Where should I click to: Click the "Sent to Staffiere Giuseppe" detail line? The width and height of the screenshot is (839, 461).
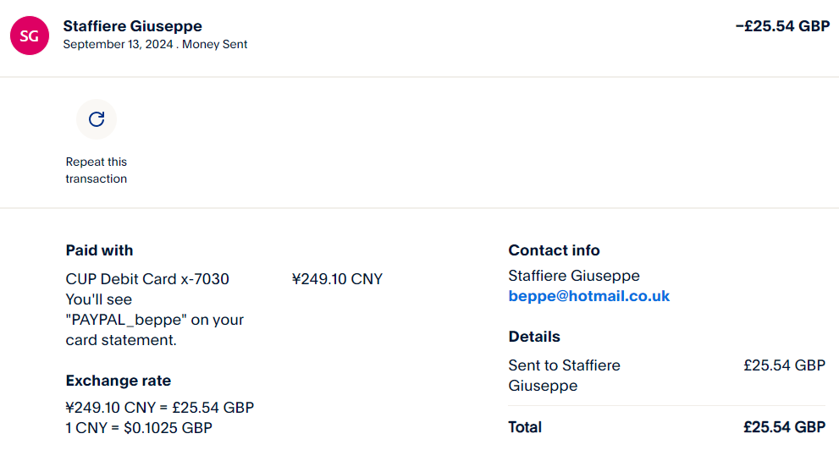(x=564, y=376)
